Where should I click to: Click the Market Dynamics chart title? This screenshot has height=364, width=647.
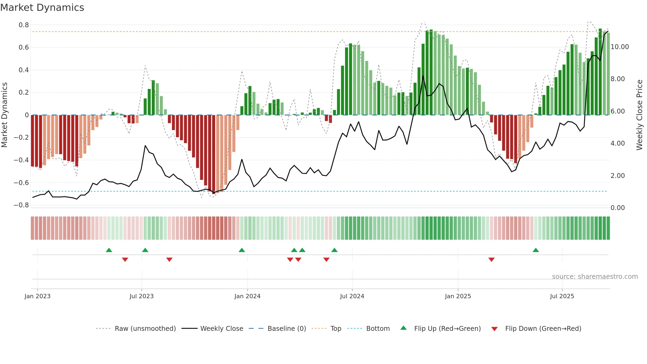(42, 8)
